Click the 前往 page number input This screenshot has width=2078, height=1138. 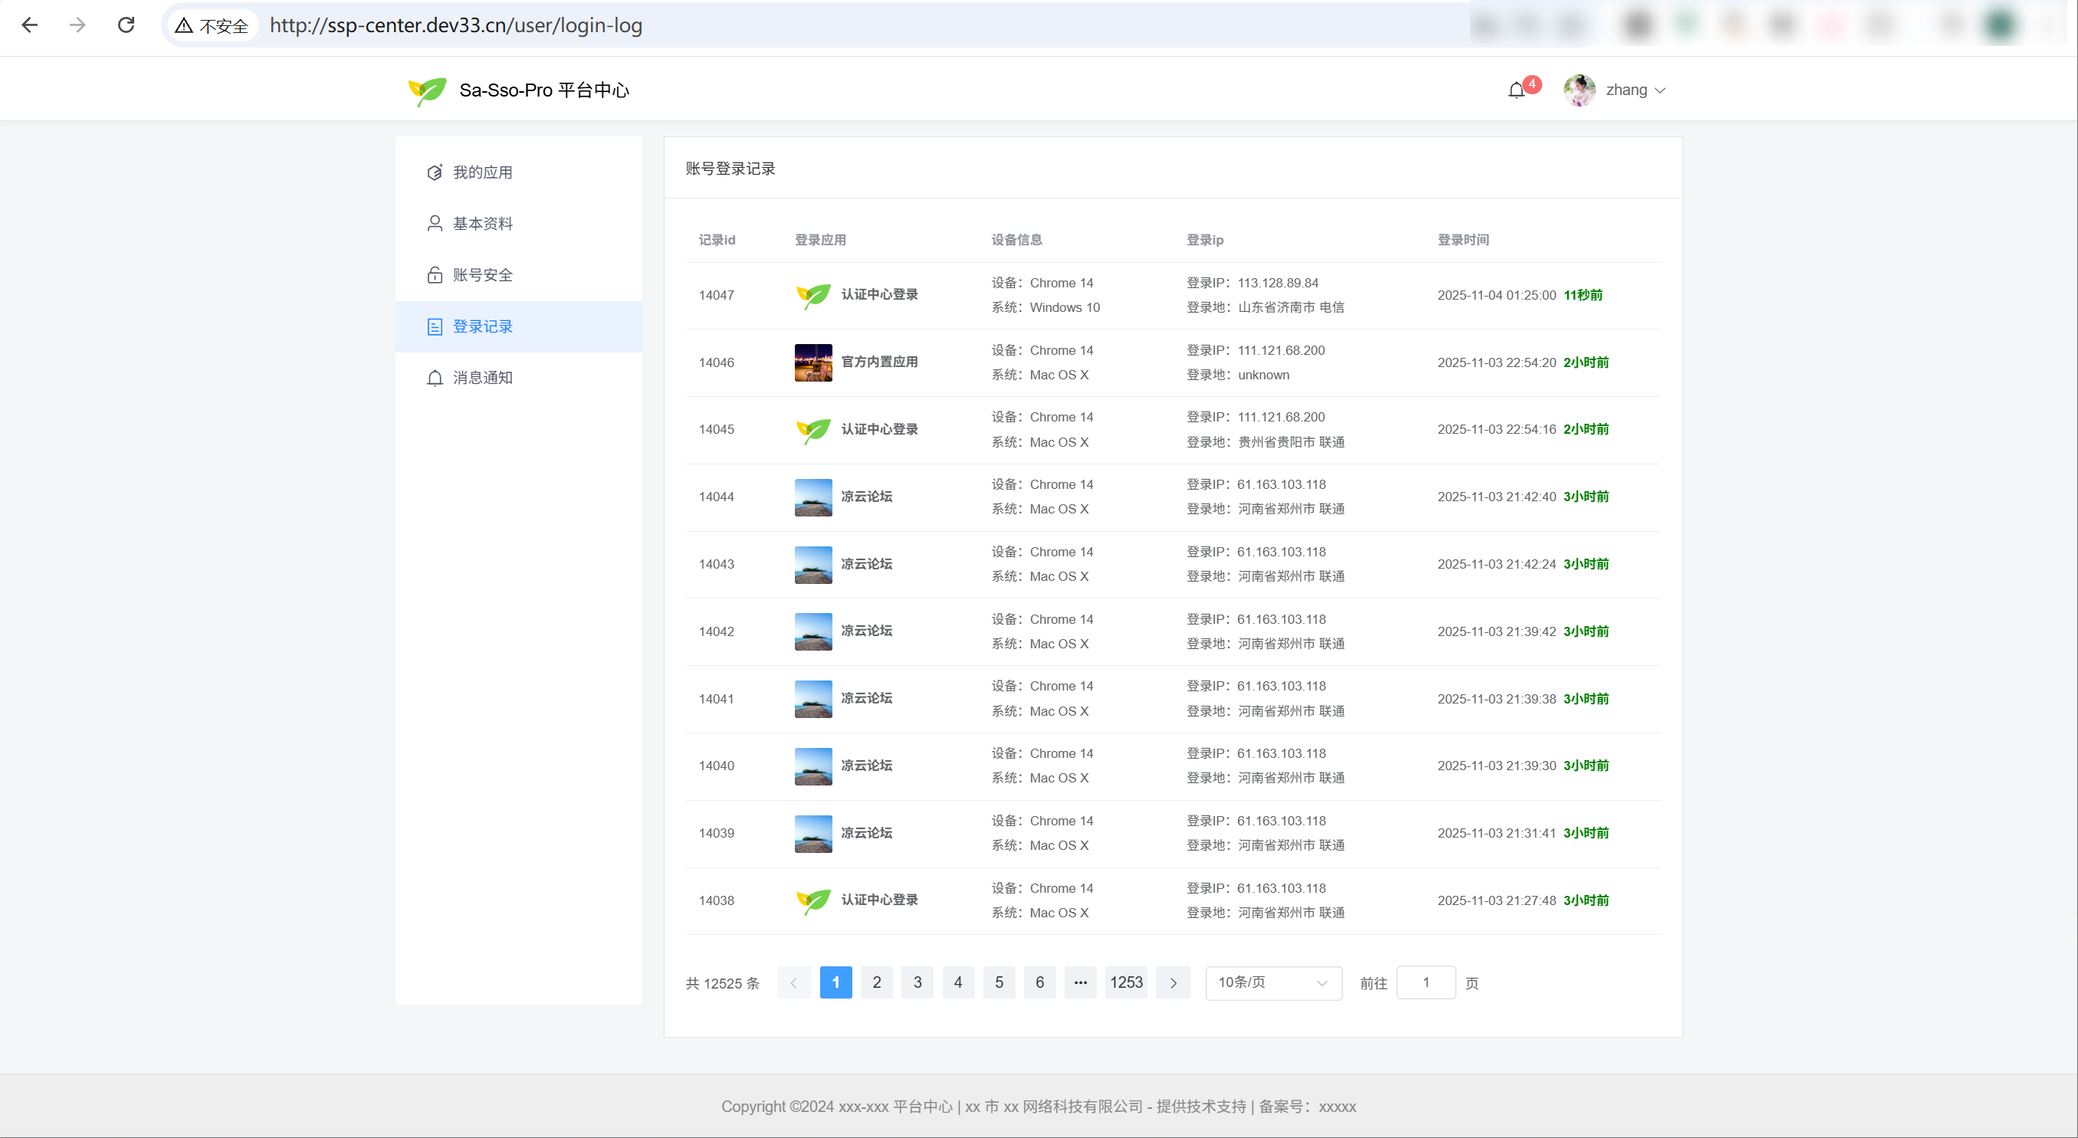pyautogui.click(x=1426, y=982)
